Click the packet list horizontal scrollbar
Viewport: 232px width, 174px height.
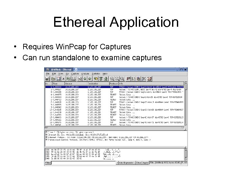tap(114, 127)
